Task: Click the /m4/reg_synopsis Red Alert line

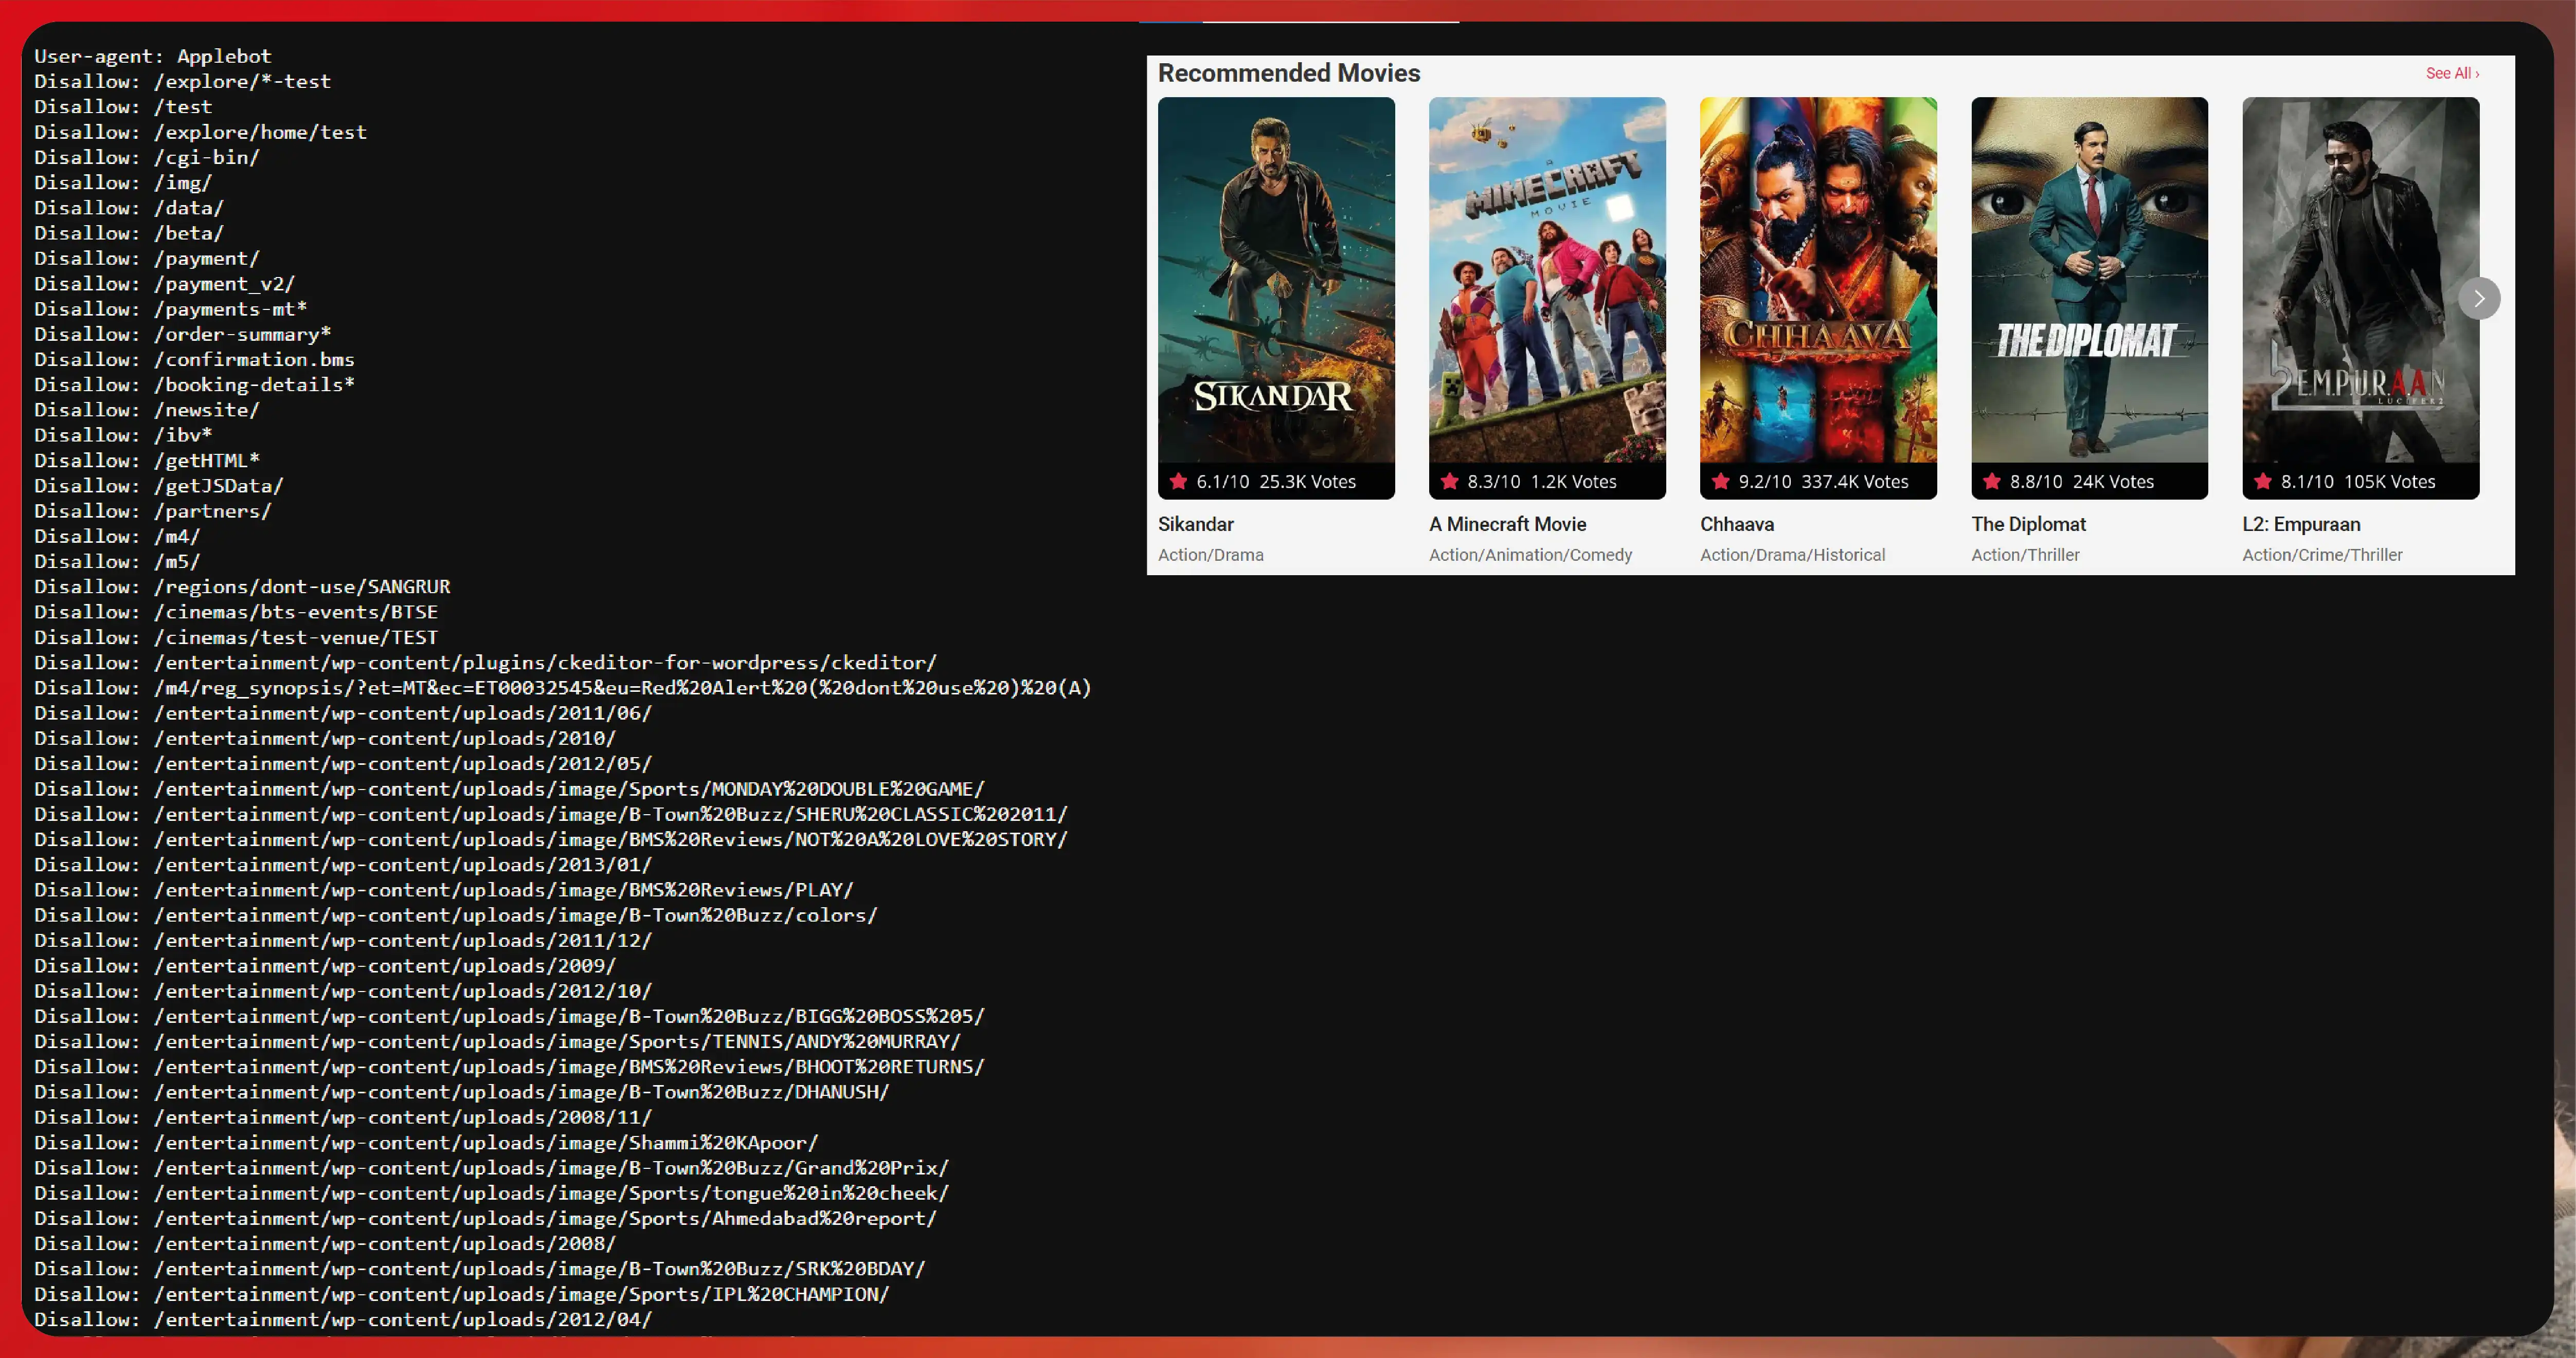Action: (563, 688)
